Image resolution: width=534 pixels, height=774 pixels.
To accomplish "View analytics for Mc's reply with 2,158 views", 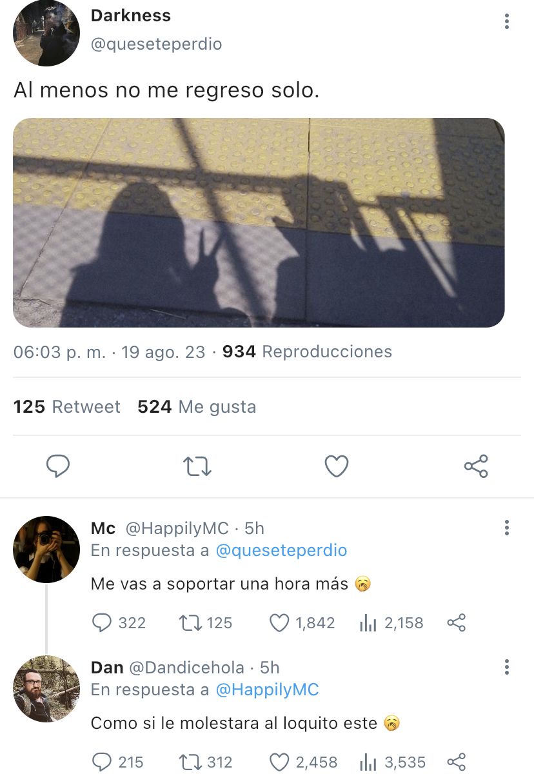I will tap(391, 622).
